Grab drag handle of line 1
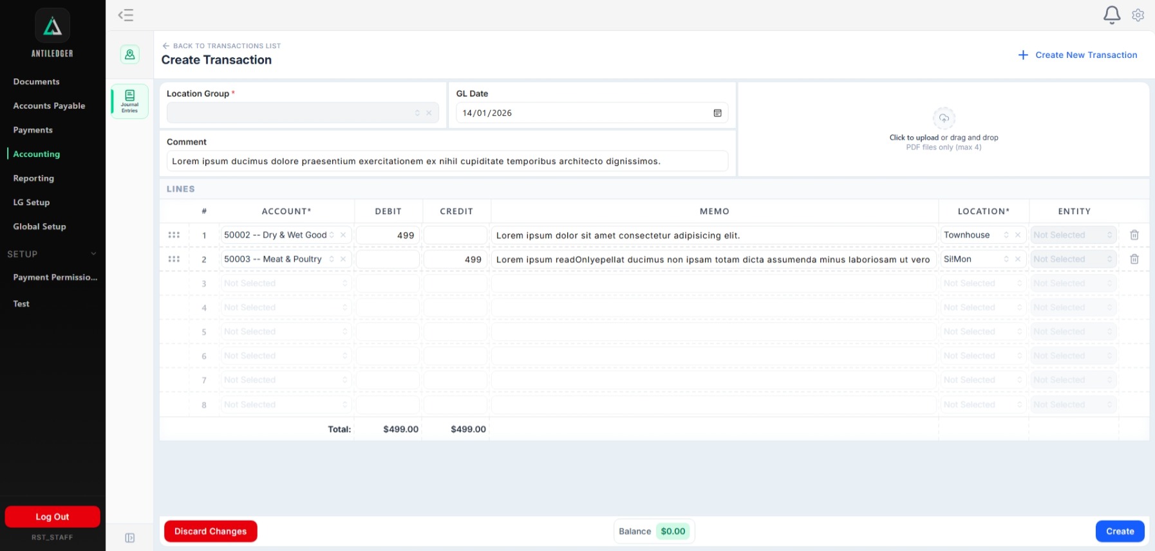1155x551 pixels. pos(174,235)
